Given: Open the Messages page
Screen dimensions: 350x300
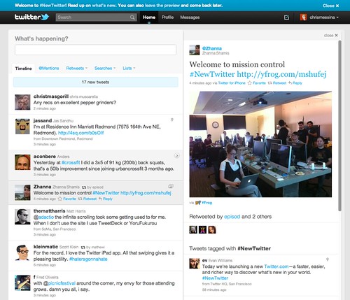Looking at the screenshot, I should pyautogui.click(x=190, y=17).
